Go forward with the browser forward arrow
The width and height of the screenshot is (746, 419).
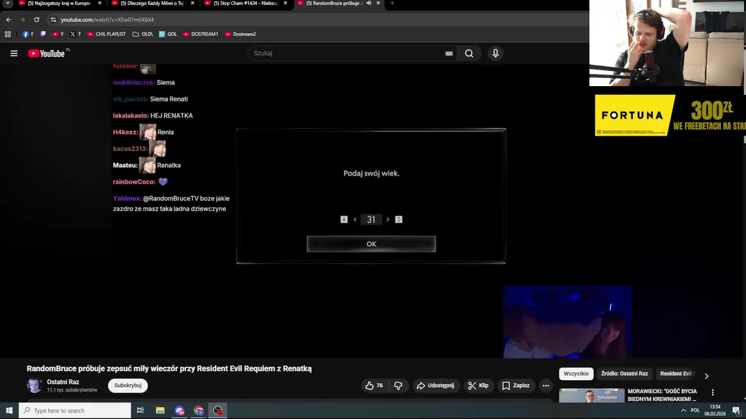tap(22, 20)
